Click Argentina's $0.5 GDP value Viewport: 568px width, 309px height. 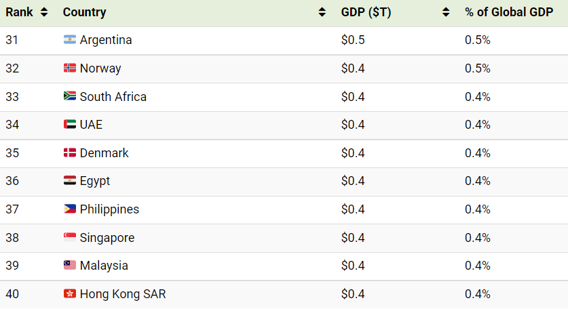point(353,40)
